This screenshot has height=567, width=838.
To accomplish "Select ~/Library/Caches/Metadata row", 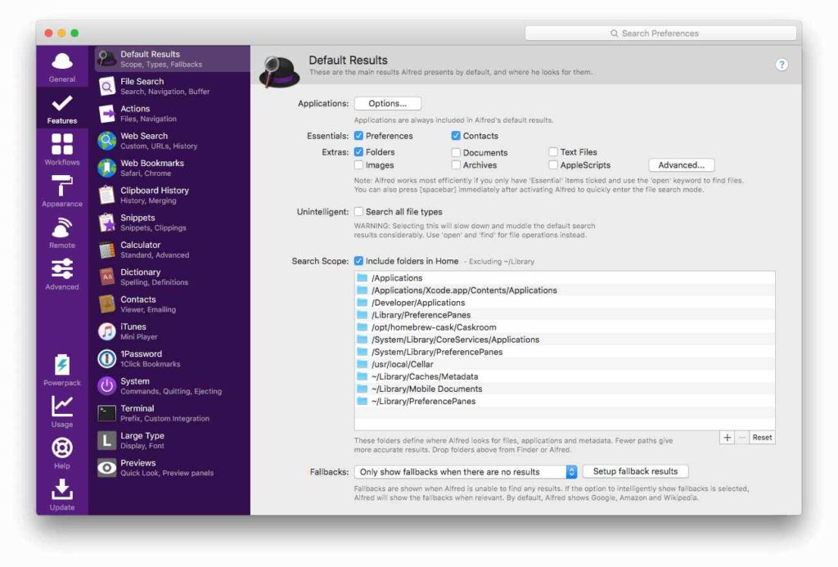I will tap(565, 376).
